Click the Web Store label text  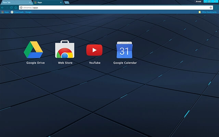point(65,63)
